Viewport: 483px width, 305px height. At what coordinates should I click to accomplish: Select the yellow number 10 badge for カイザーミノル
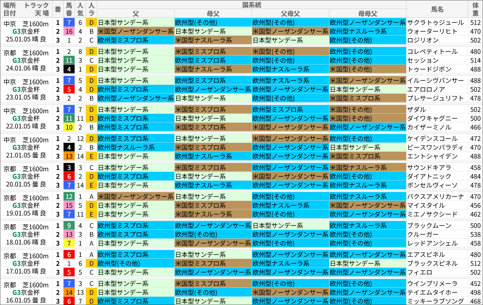69,127
